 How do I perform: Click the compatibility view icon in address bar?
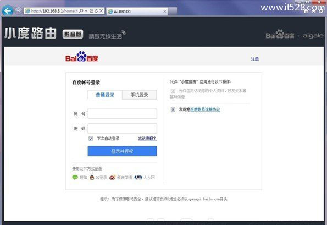pyautogui.click(x=91, y=11)
